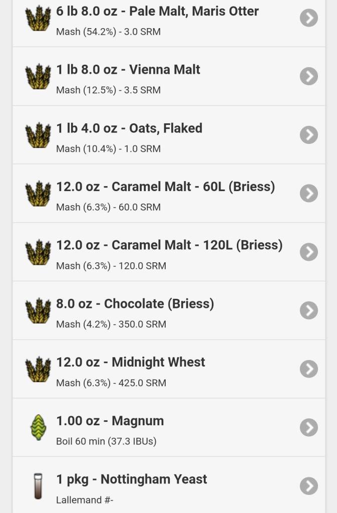Click the grain icon for Caramel Malt 60L
The image size is (337, 513).
click(38, 194)
